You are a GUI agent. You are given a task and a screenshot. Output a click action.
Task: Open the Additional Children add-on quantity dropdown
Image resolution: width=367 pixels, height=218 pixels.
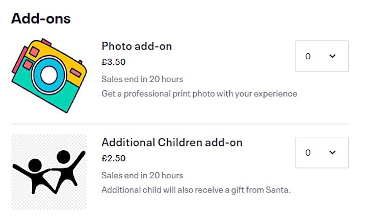point(322,153)
